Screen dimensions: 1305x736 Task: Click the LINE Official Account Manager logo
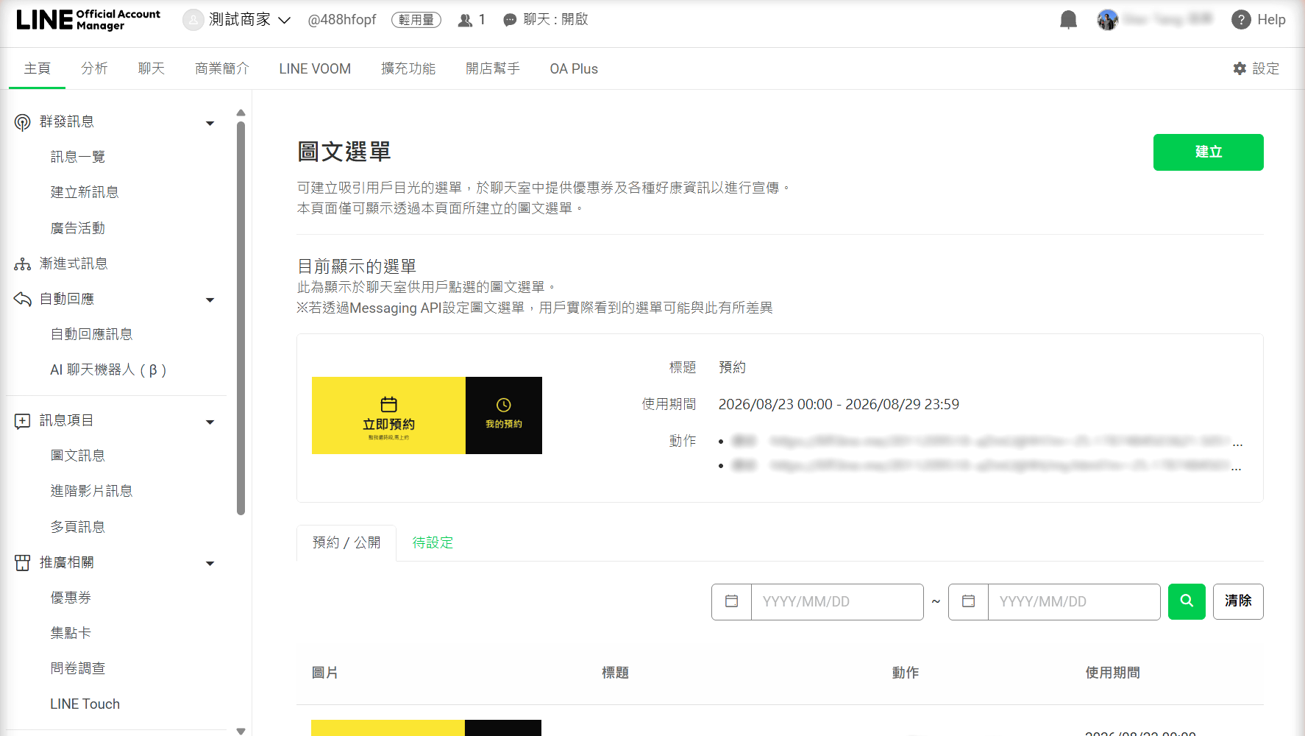[88, 20]
